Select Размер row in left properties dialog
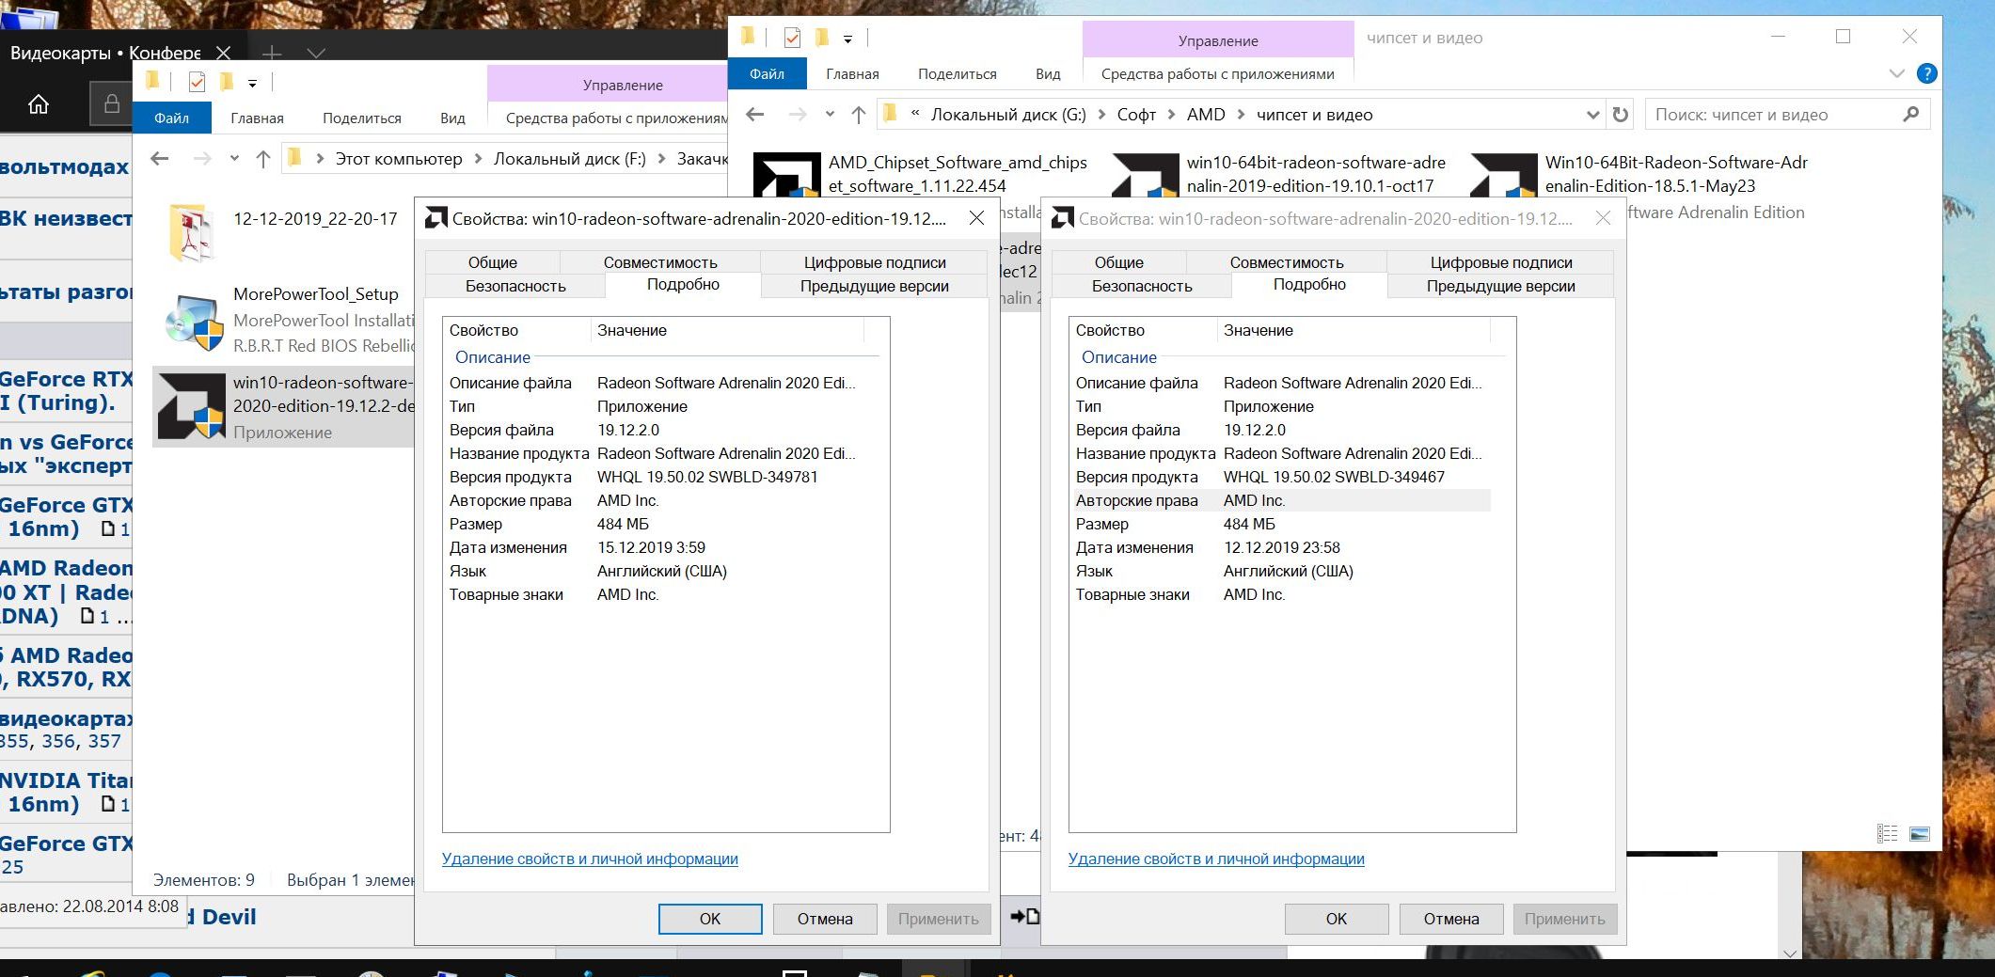Viewport: 1995px width, 977px height. [655, 524]
